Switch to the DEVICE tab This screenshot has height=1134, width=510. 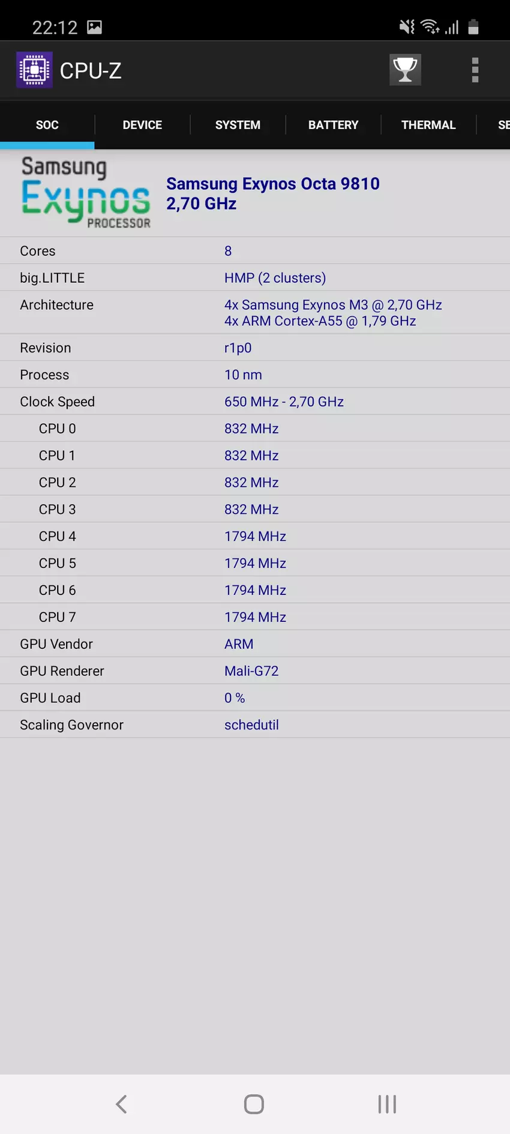(142, 125)
